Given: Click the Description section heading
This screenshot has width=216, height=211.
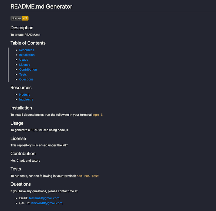Looking at the screenshot, I should [x=22, y=28].
